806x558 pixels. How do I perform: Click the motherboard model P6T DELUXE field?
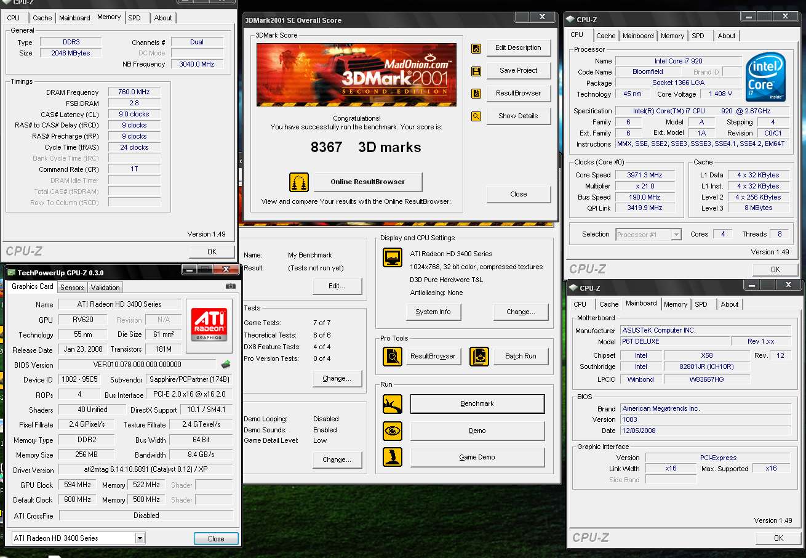[x=674, y=342]
